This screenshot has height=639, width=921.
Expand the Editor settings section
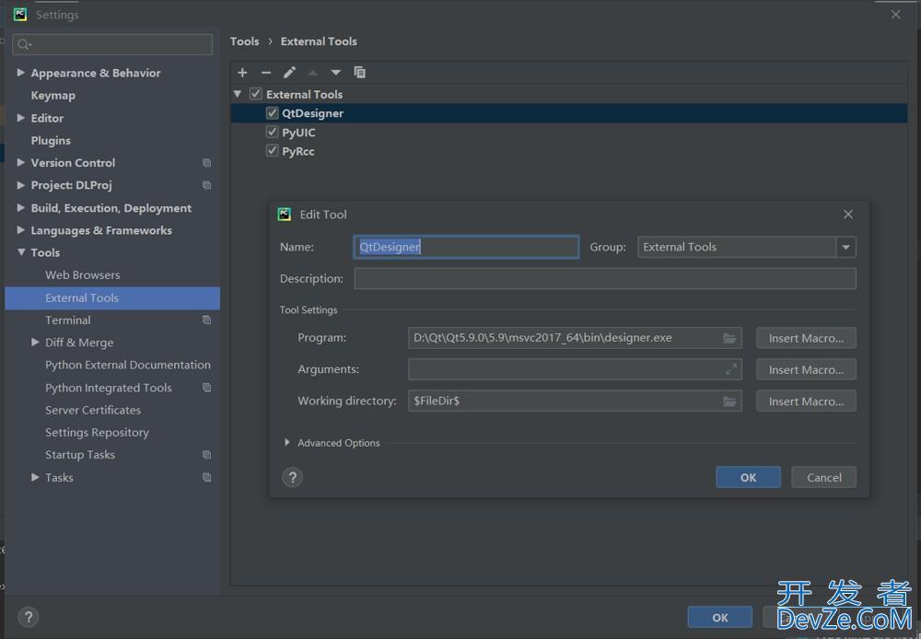[20, 118]
